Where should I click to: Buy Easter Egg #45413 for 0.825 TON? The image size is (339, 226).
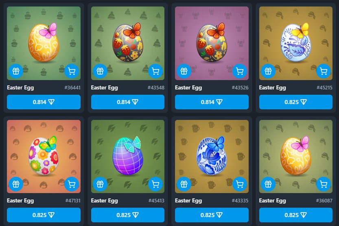(128, 215)
